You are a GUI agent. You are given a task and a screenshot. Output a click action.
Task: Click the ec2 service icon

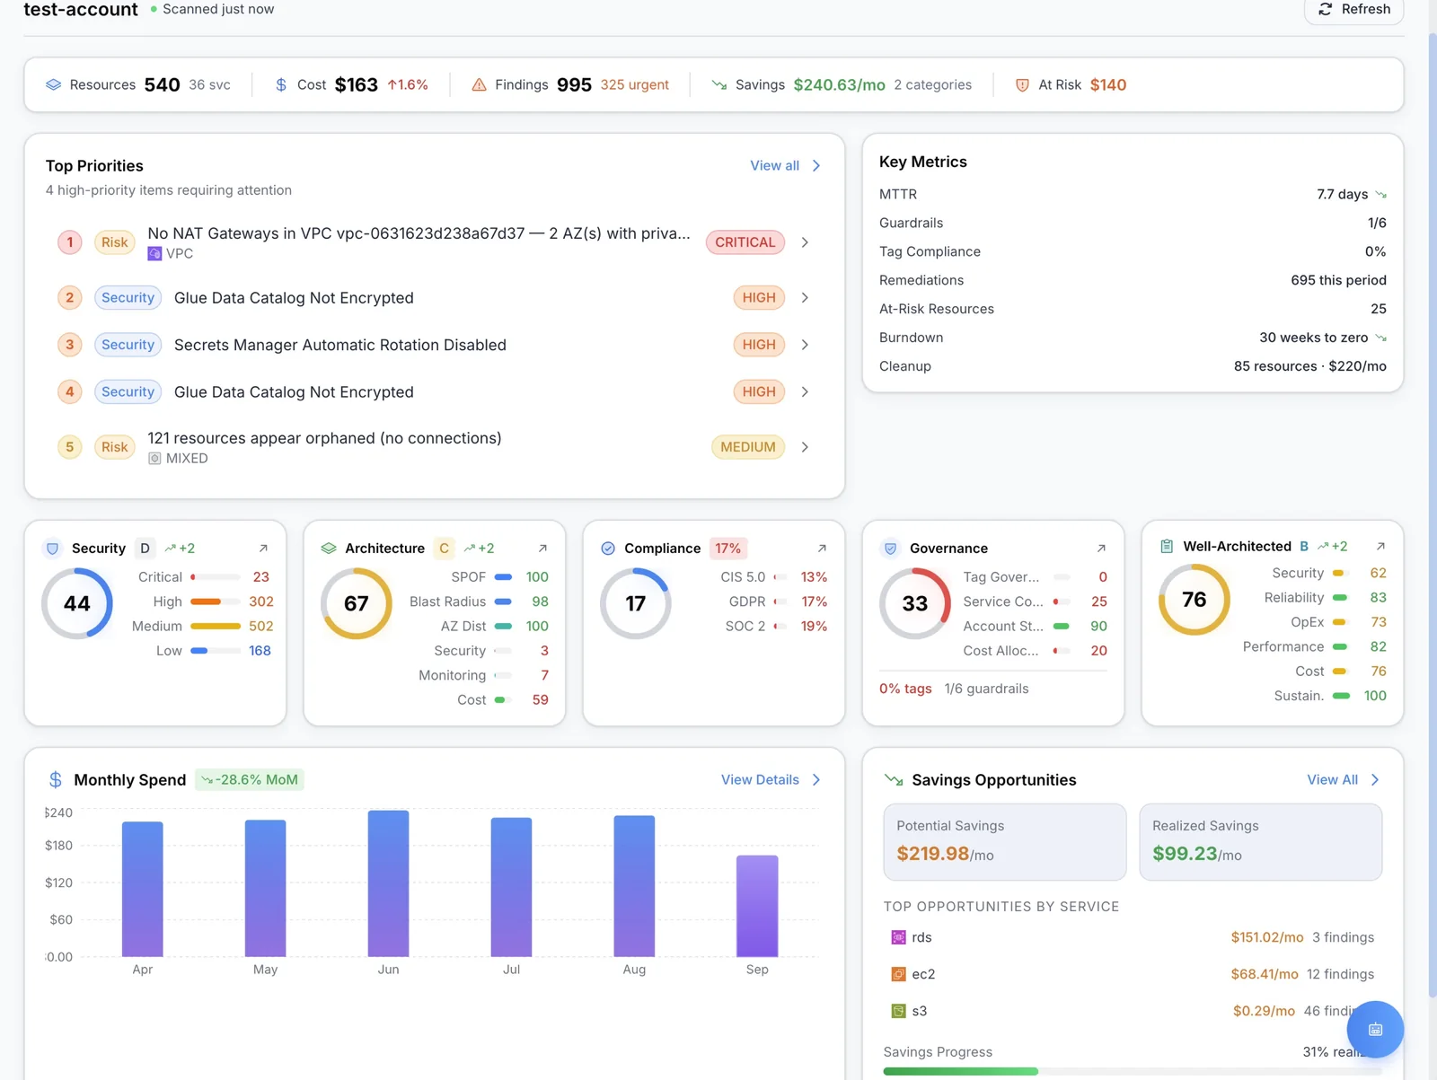point(898,974)
